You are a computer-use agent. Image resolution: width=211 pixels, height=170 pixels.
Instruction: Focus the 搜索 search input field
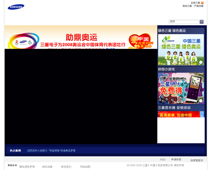click(x=184, y=22)
